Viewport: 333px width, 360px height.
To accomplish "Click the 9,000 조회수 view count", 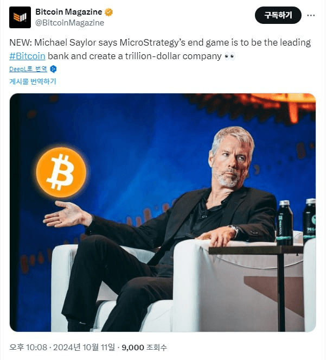I will pyautogui.click(x=144, y=348).
